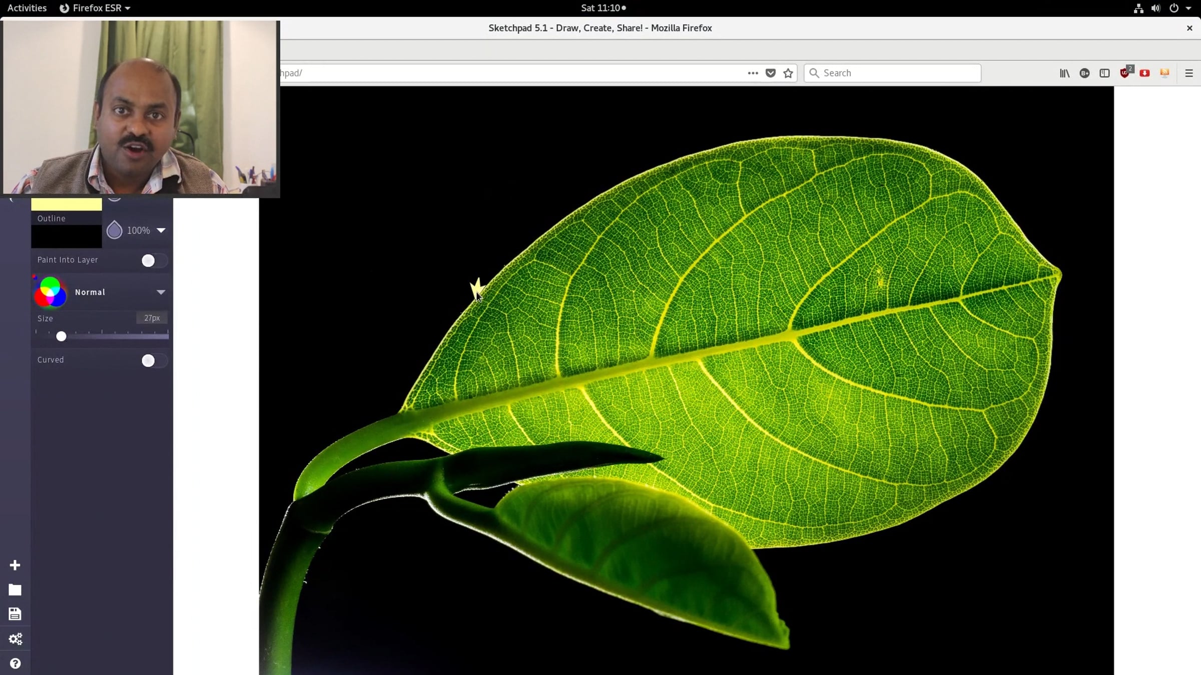Click the black Outline color swatch
Image resolution: width=1201 pixels, height=675 pixels.
tap(67, 236)
